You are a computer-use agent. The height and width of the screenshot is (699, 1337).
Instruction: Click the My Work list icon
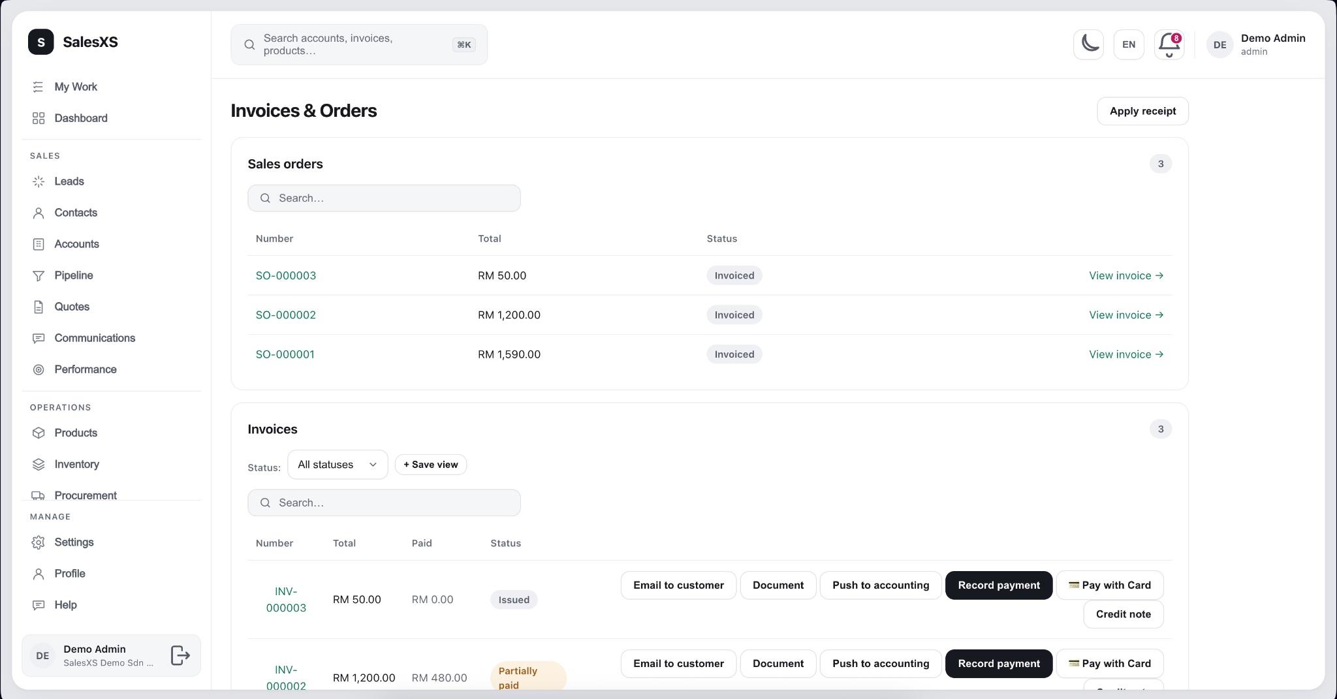click(39, 87)
